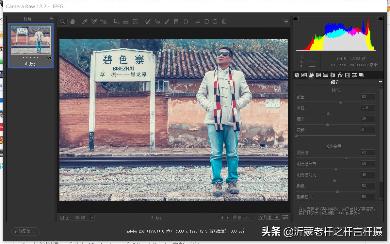The width and height of the screenshot is (390, 244).
Task: Toggle the filmstrip filter icon on 9.jpg thumbnail
Action: click(49, 57)
